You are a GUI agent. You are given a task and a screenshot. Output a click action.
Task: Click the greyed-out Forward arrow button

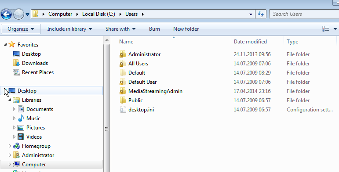(x=18, y=14)
